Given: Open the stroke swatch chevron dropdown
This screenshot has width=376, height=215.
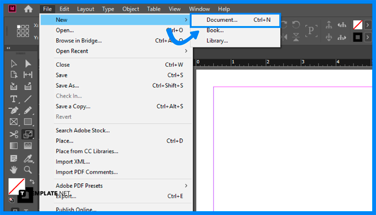Looking at the screenshot, I should [x=367, y=37].
